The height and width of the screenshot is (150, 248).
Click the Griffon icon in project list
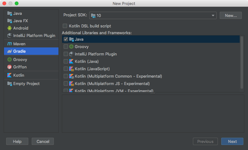(x=10, y=67)
